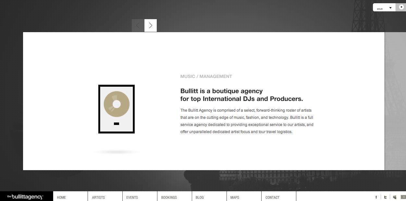This screenshot has width=406, height=201.
Task: Open the MySpace social icon
Action: click(x=394, y=197)
